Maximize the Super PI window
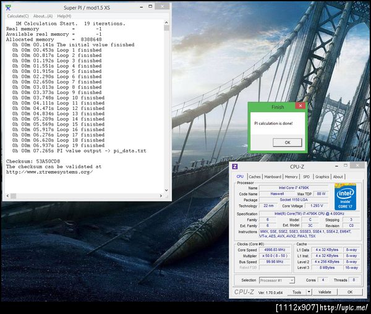 (x=150, y=7)
